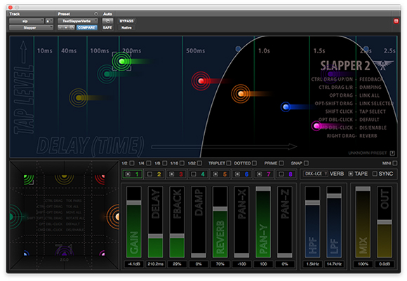The width and height of the screenshot is (407, 281).
Task: Click purple tap 8 at bottom of pan room
Action: coord(64,251)
